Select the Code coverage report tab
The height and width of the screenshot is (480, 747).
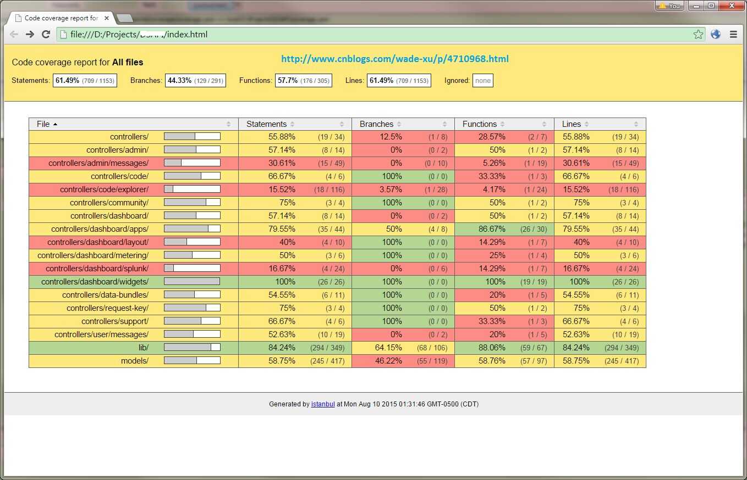[61, 18]
